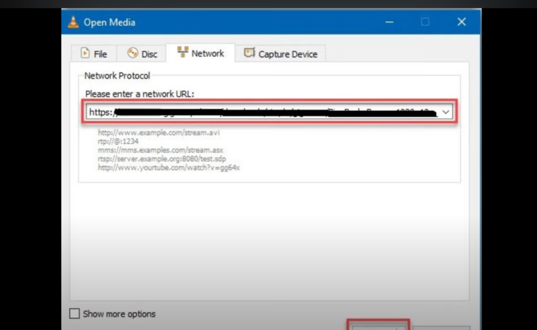
Task: Enable the Show more options checkbox
Action: [x=75, y=314]
